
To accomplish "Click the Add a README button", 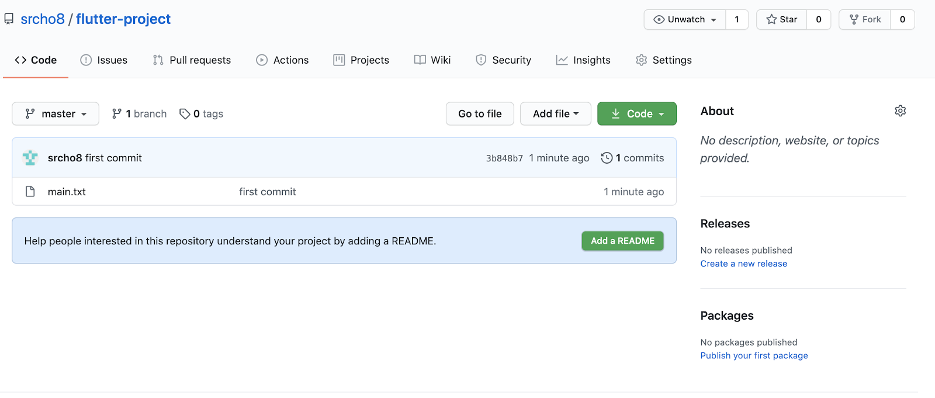I will (622, 241).
